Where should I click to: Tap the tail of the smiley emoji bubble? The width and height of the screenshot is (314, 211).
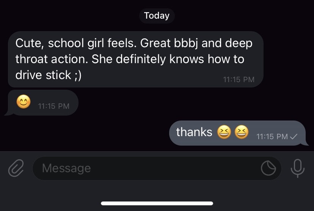point(8,113)
